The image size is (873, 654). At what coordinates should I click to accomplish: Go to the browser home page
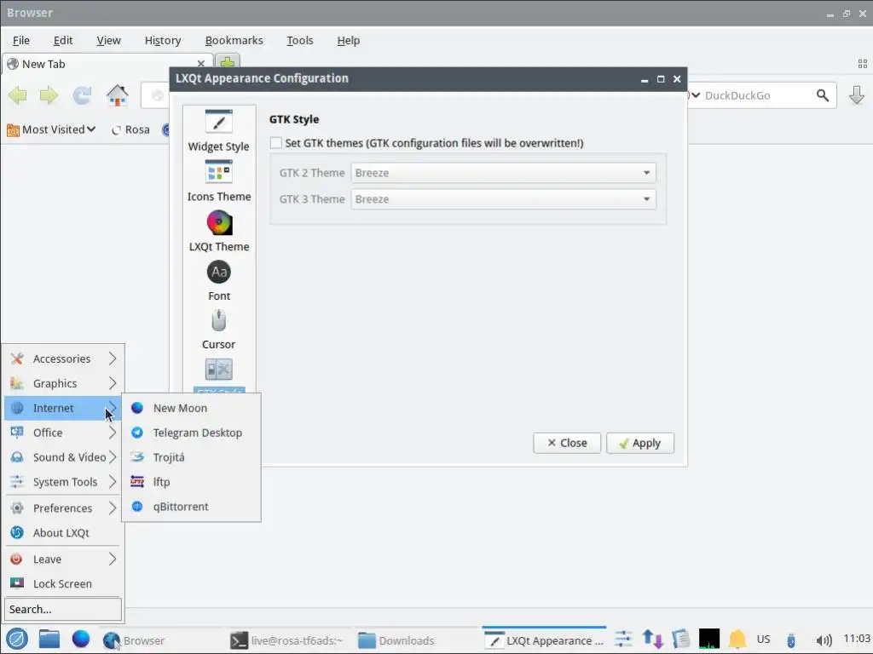click(118, 95)
